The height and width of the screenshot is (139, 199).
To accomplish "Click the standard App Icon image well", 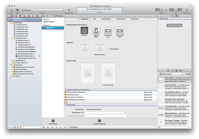I will 85,49.
